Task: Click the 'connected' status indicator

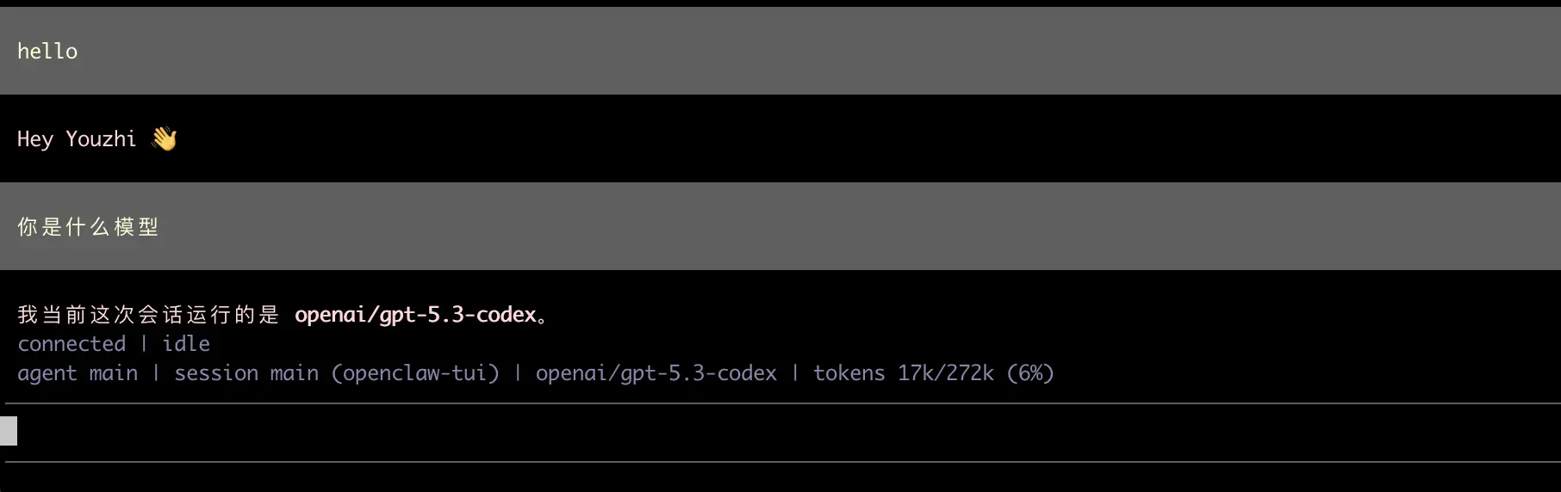Action: tap(72, 344)
